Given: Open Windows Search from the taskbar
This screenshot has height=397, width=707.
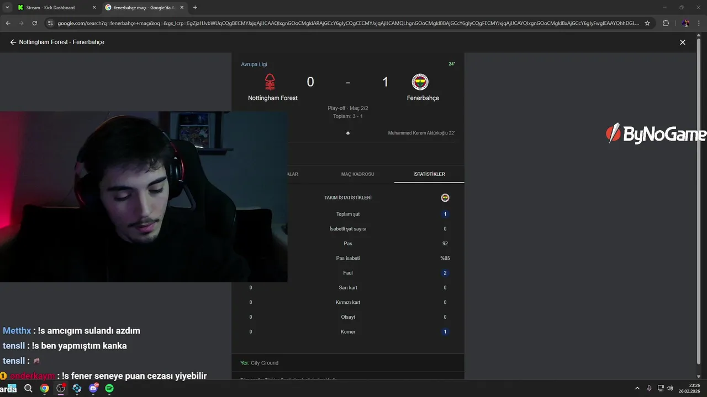Looking at the screenshot, I should click(x=28, y=388).
